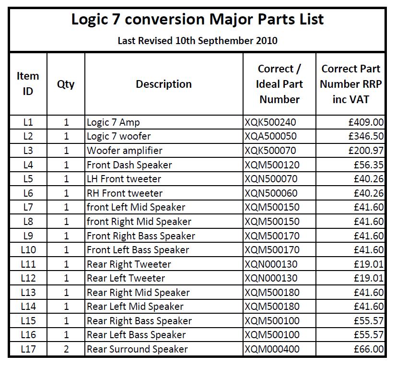Click the 'Correct / Ideal Part Number' header
The width and height of the screenshot is (396, 366).
280,83
